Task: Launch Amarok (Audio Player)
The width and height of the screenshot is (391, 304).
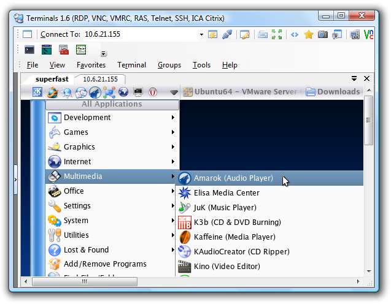Action: (270, 178)
